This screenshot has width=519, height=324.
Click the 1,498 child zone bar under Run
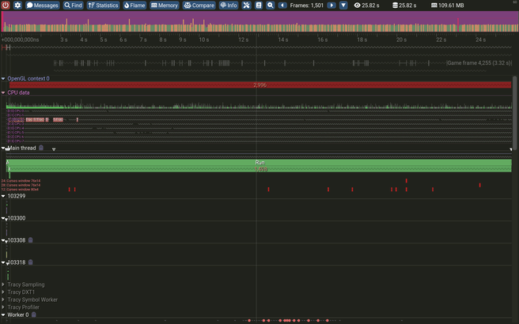[x=260, y=169]
